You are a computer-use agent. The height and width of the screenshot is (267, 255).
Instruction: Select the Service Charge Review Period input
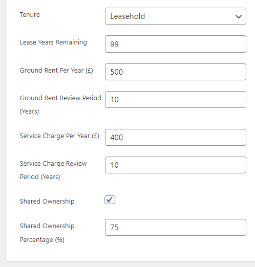[x=176, y=165]
